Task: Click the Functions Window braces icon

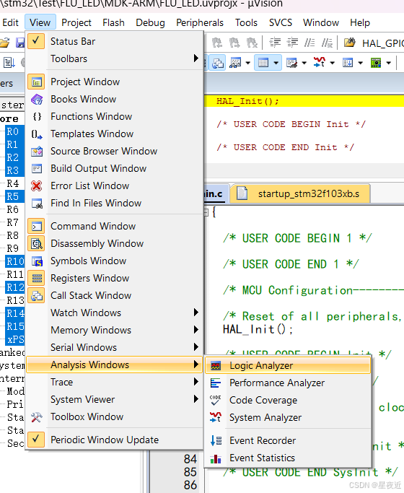Action: click(37, 117)
